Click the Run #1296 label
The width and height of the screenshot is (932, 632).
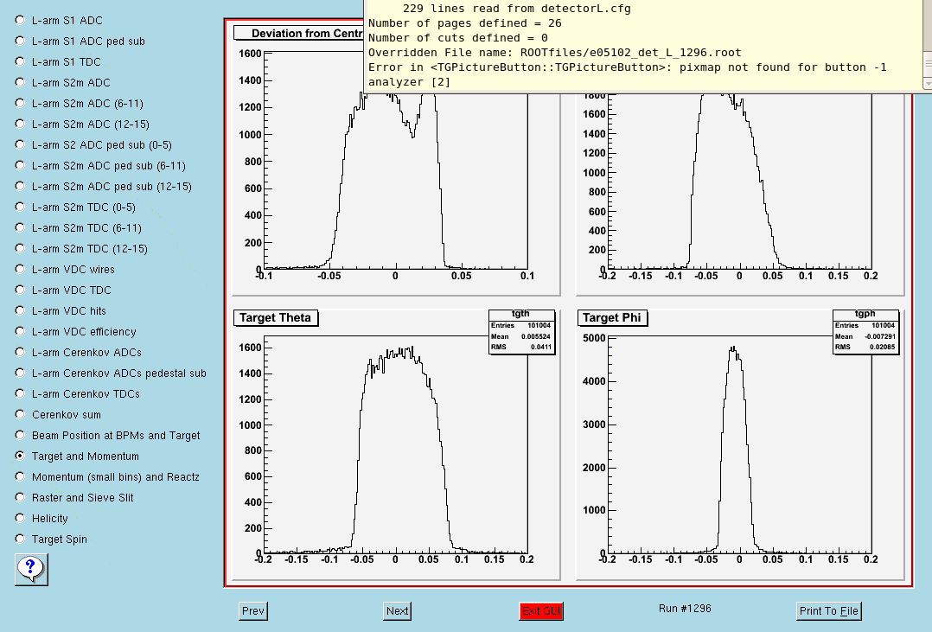point(685,608)
